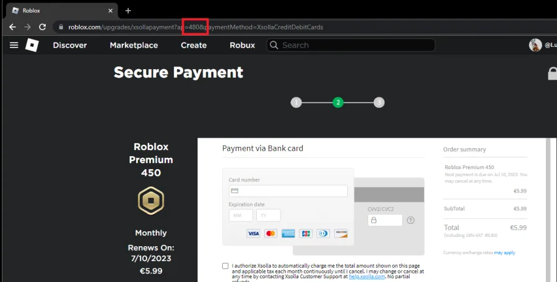
Task: Click the CVV help question mark
Action: pyautogui.click(x=411, y=220)
